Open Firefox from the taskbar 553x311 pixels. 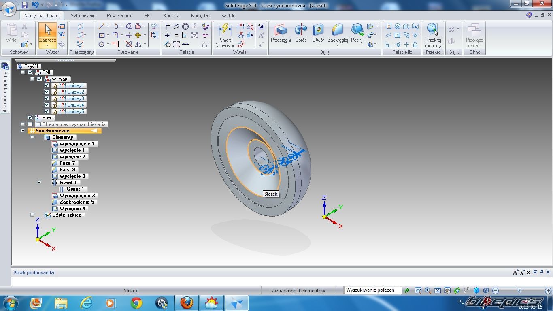click(x=187, y=303)
